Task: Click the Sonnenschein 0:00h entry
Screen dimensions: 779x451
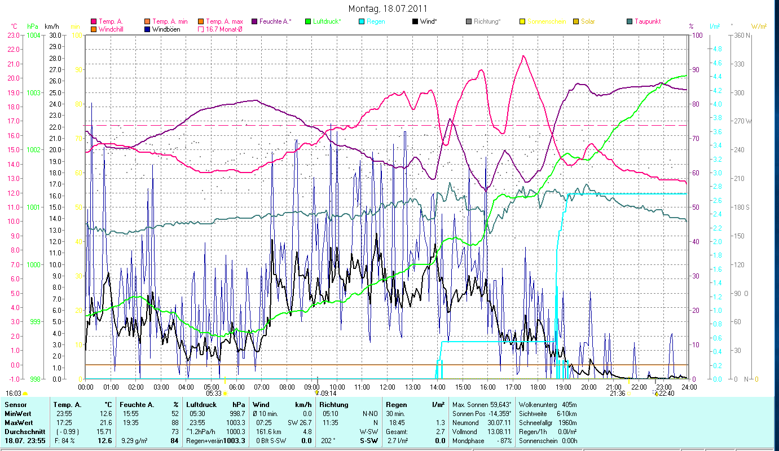Action: click(x=547, y=441)
